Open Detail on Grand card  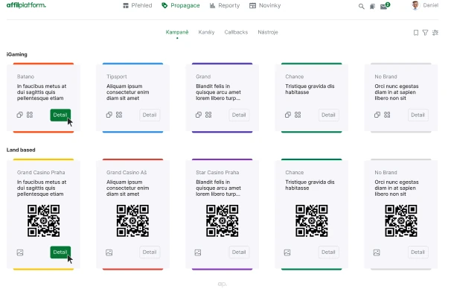click(239, 115)
